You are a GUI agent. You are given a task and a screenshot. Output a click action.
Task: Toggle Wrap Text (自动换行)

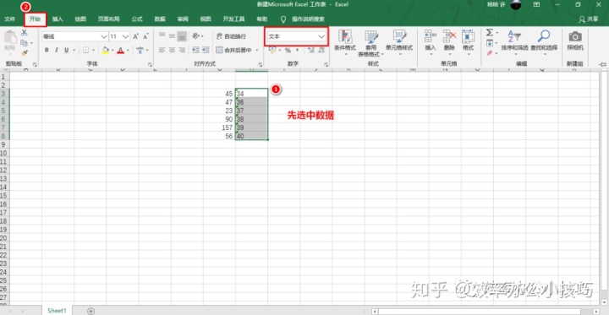[x=231, y=36]
